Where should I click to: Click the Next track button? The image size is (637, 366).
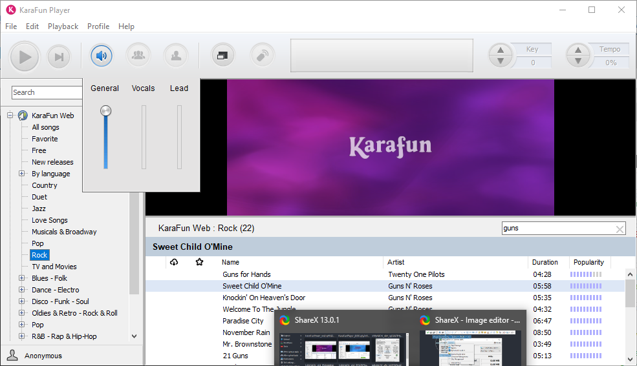click(x=59, y=57)
